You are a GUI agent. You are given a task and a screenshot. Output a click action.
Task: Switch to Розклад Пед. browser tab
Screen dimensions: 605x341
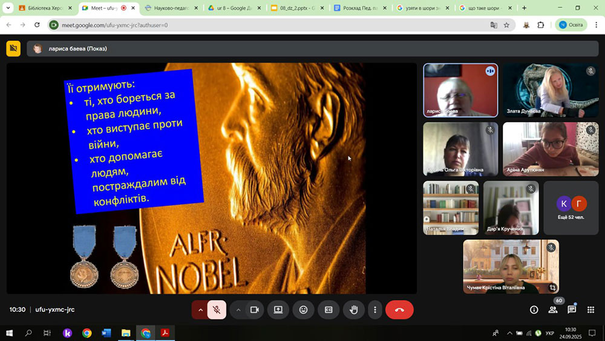(359, 8)
